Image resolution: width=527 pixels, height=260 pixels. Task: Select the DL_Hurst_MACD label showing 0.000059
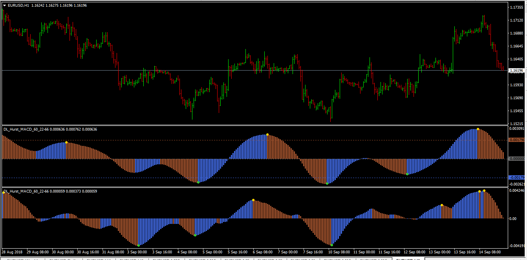pyautogui.click(x=50, y=191)
